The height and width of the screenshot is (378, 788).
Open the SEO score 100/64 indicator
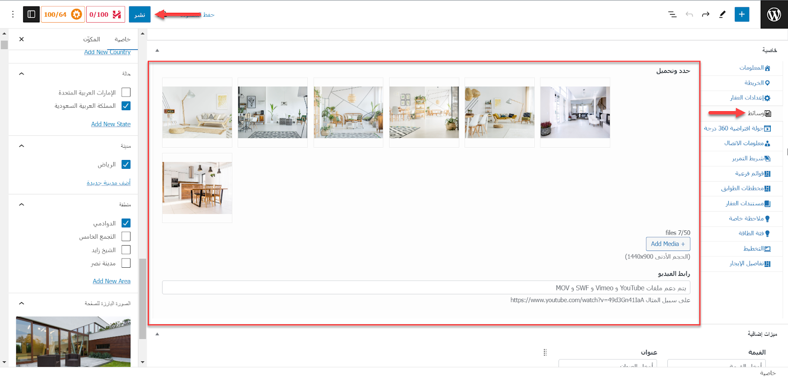[x=63, y=14]
